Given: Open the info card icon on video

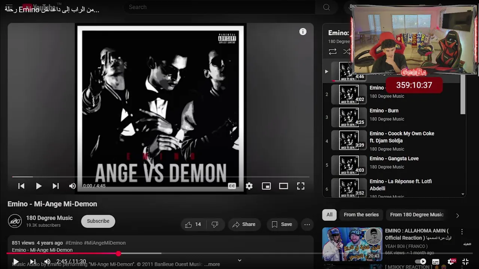Looking at the screenshot, I should pos(303,32).
